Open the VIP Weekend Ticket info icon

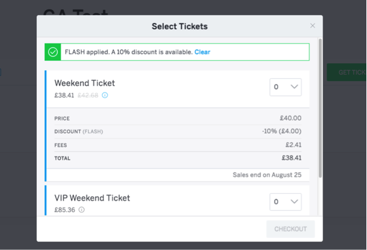point(82,210)
